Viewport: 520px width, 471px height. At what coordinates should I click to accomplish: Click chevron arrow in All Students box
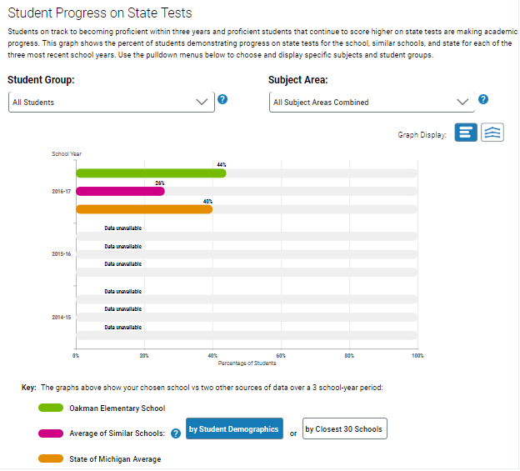coord(202,102)
